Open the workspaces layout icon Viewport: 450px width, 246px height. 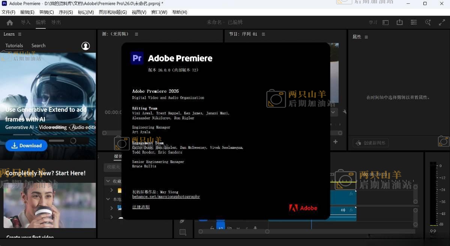coord(414,22)
